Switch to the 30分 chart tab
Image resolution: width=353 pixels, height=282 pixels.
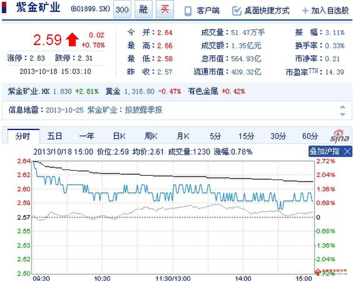(278, 136)
